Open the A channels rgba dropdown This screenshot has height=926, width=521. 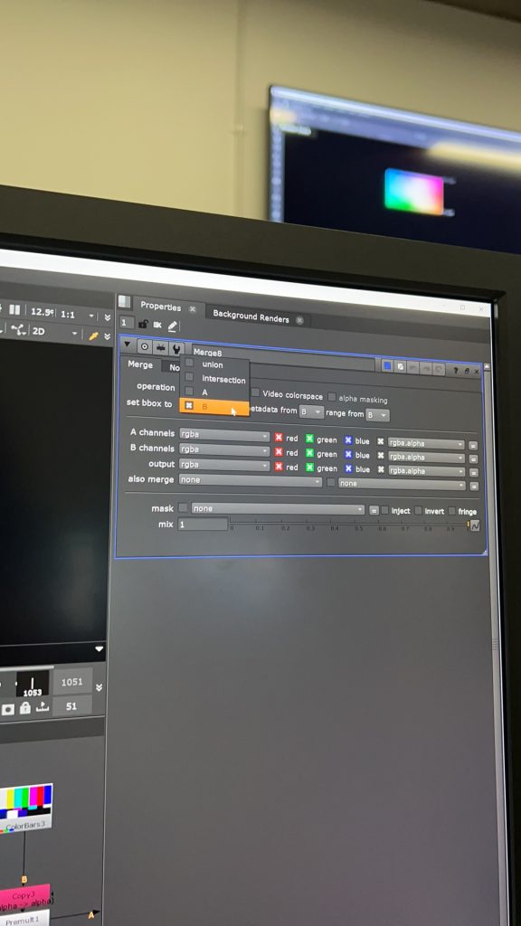click(x=224, y=435)
